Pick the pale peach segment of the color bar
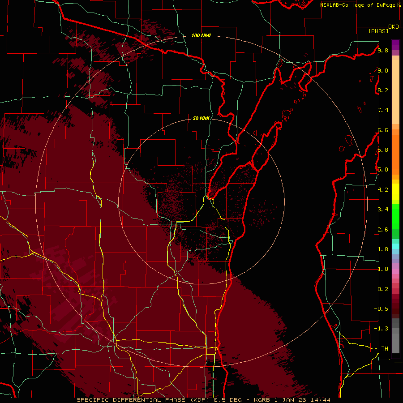 tap(395, 92)
